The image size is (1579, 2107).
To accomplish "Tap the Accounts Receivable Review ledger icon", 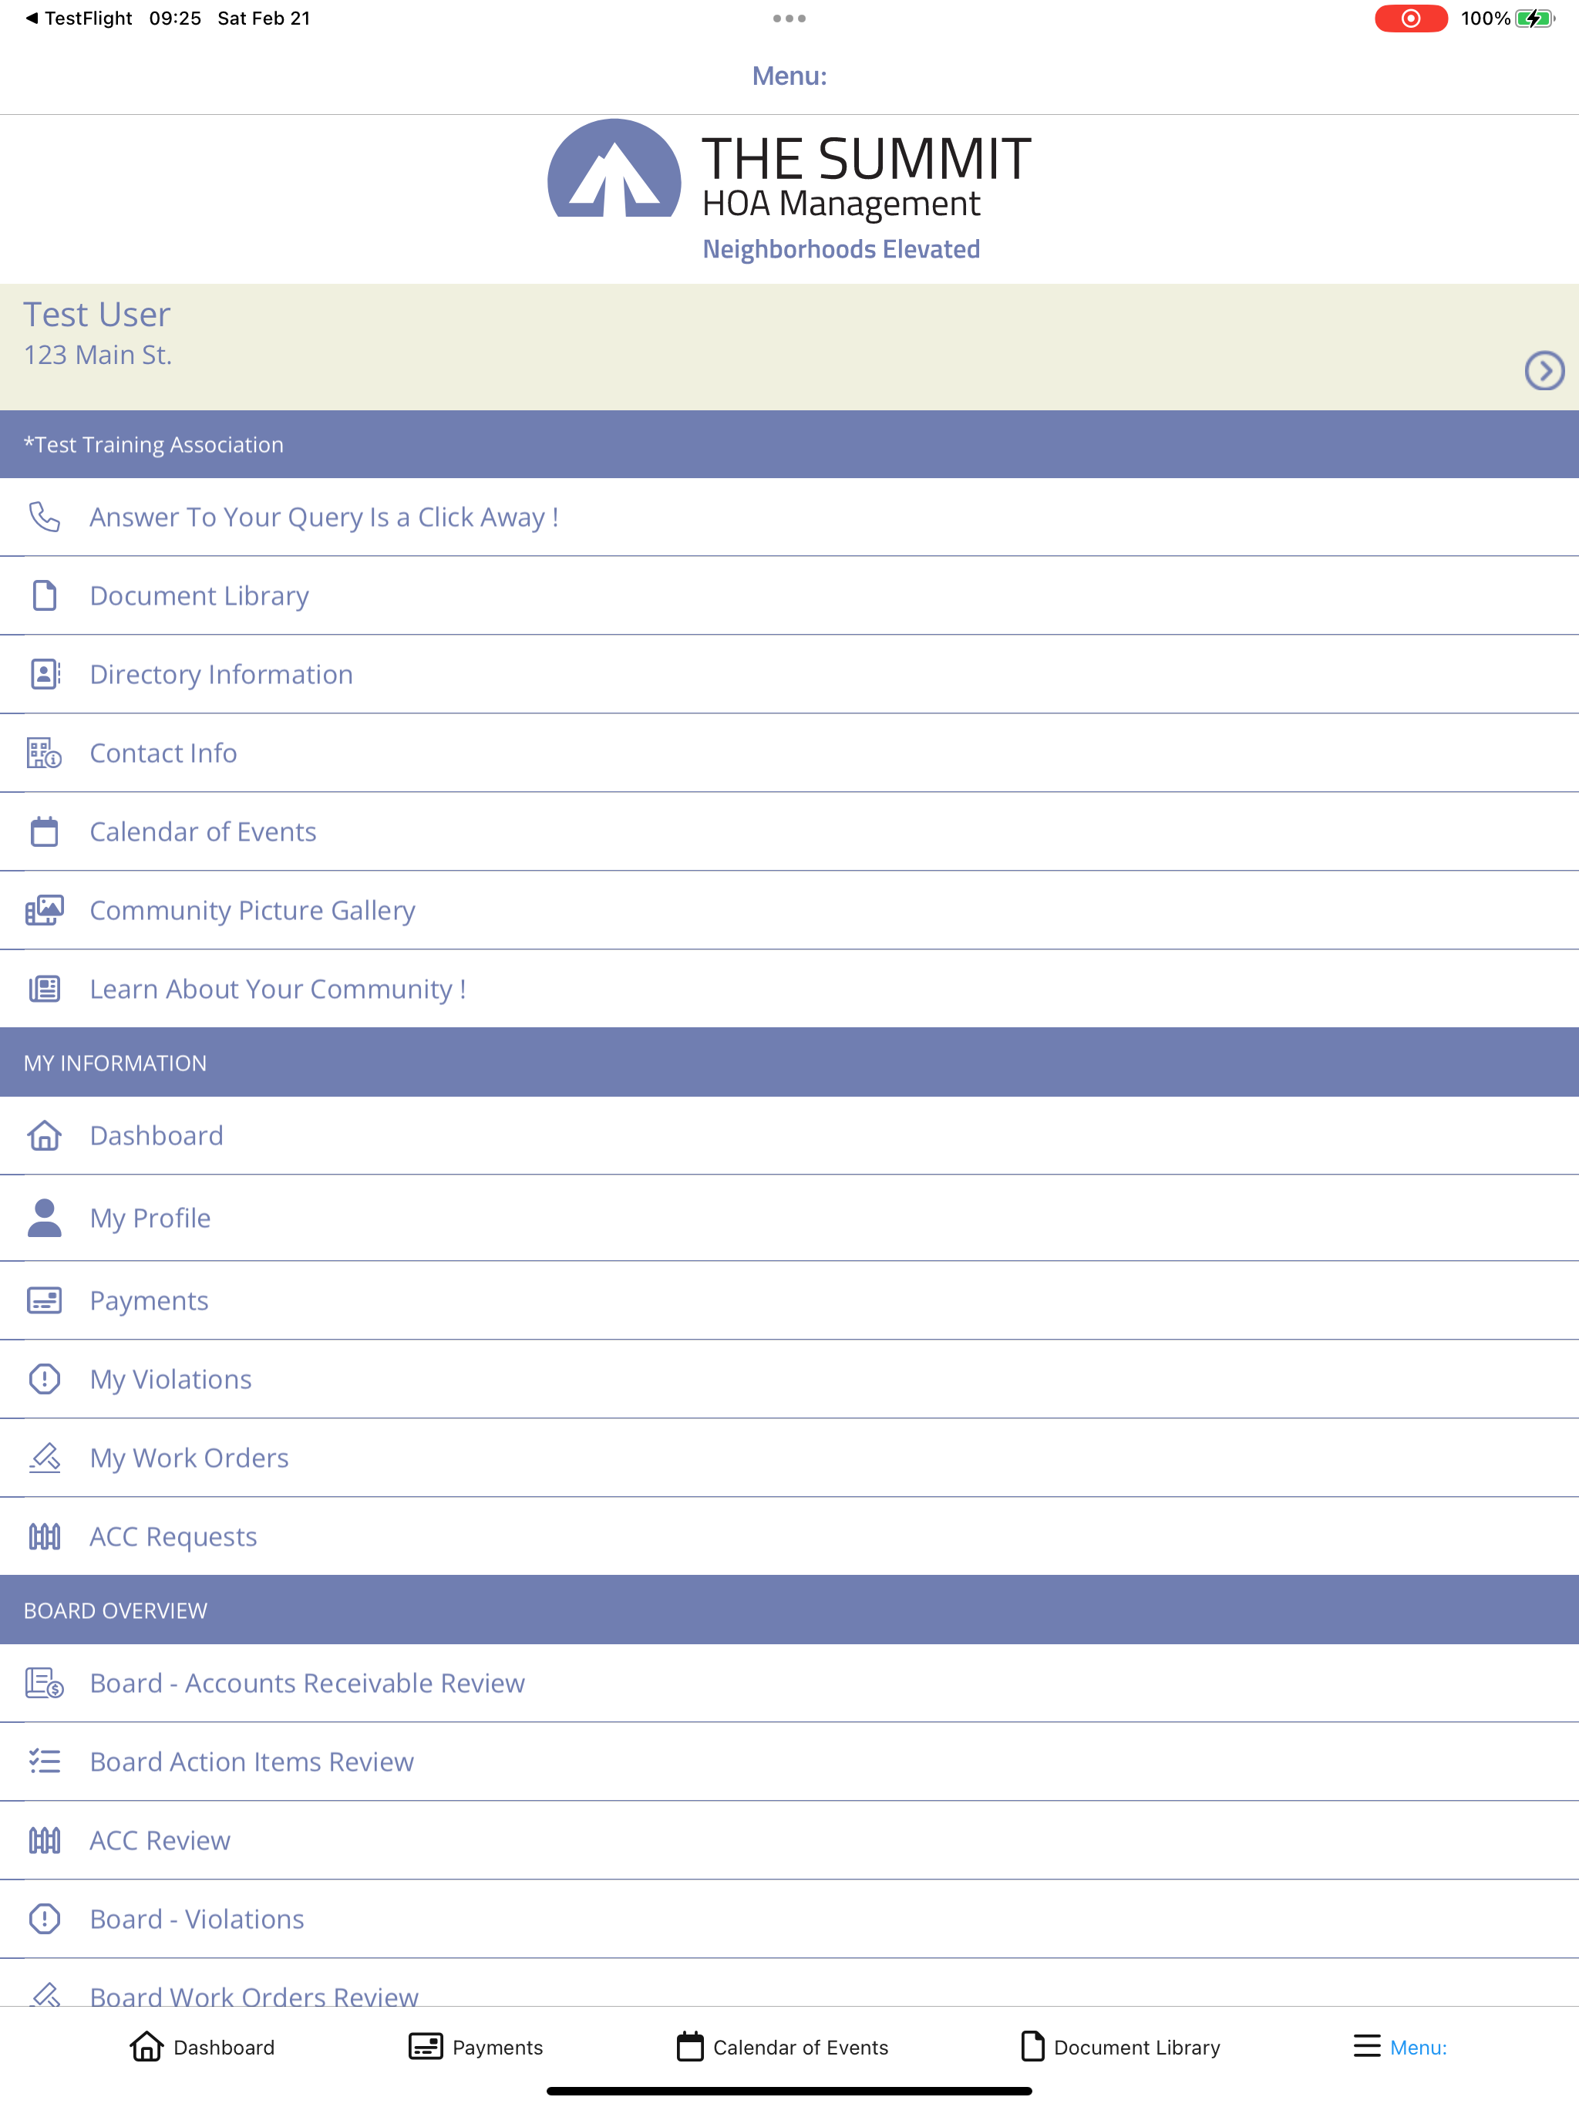I will click(44, 1683).
